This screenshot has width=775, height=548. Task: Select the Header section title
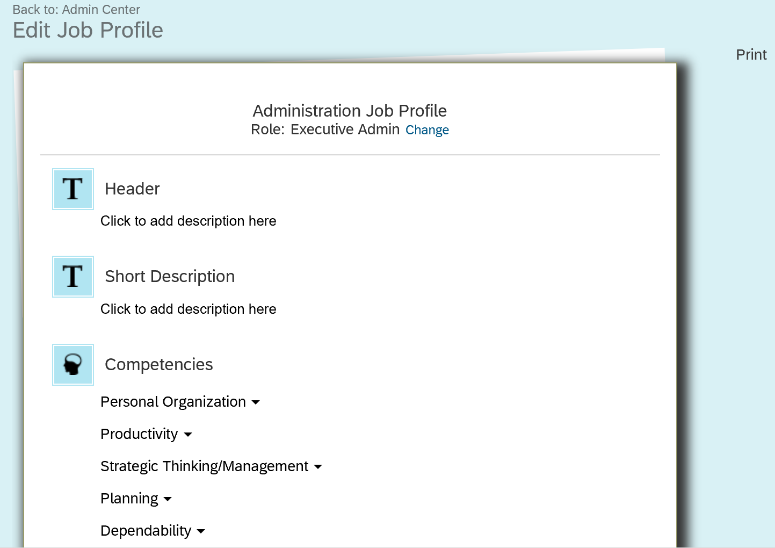point(132,189)
